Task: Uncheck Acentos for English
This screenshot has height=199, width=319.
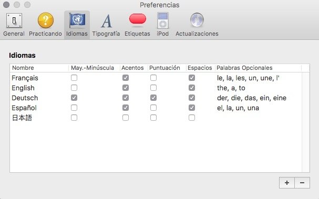Action: (126, 88)
